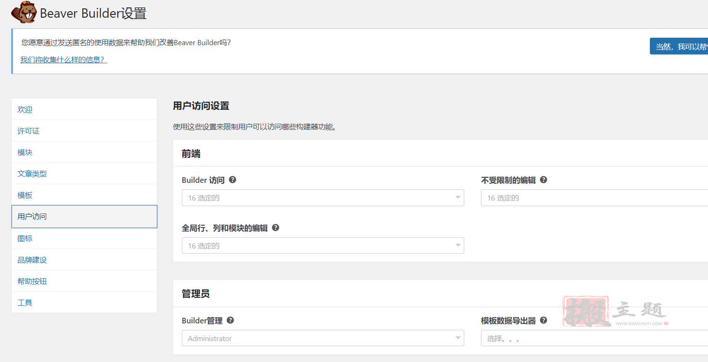Image resolution: width=708 pixels, height=362 pixels.
Task: Click help icon next to Builder 访问
Action: (x=233, y=180)
